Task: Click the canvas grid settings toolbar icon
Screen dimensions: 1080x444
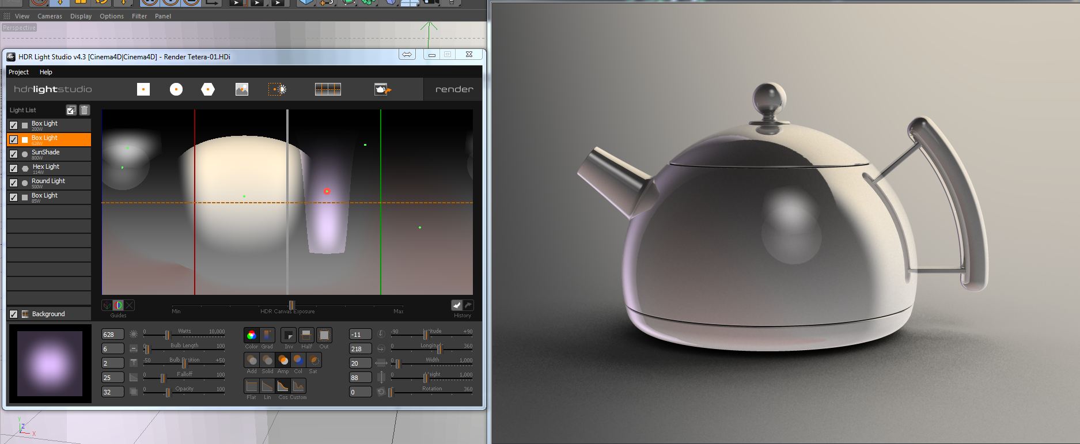Action: 328,89
